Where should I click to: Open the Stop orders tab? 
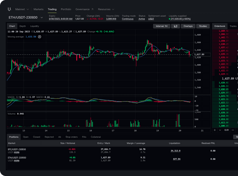tap(71, 137)
